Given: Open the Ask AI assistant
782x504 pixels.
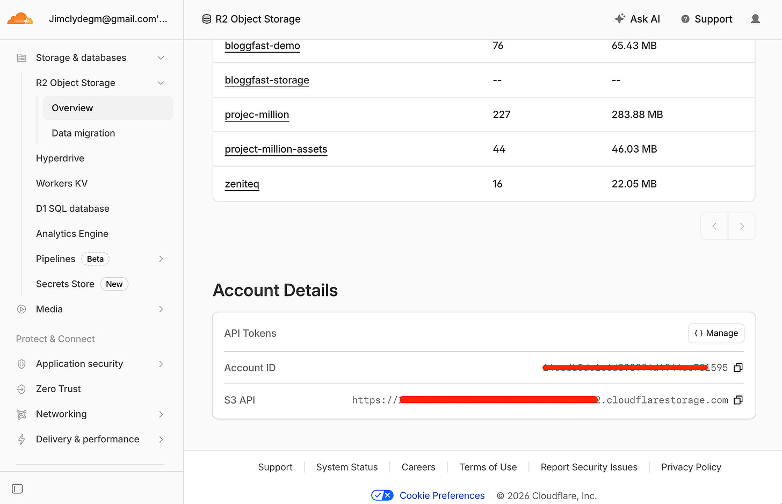Looking at the screenshot, I should click(x=638, y=19).
